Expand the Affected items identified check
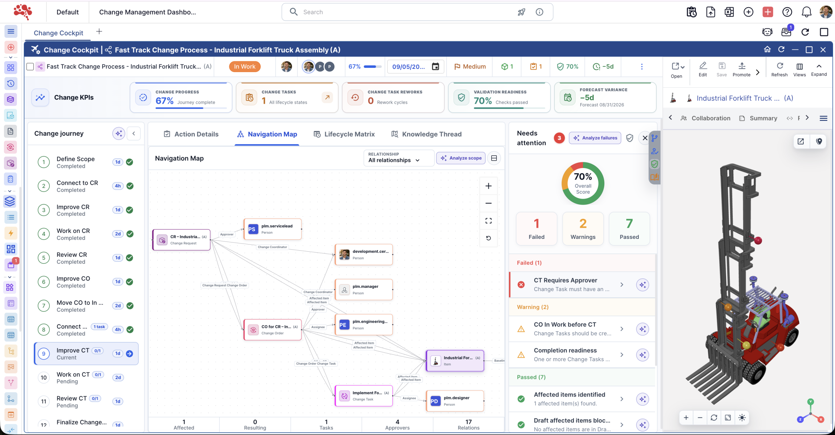This screenshot has height=435, width=835. [x=622, y=399]
